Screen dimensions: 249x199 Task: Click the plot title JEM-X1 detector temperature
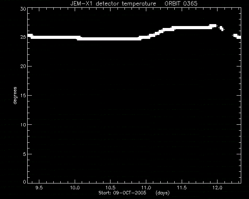(x=113, y=3)
